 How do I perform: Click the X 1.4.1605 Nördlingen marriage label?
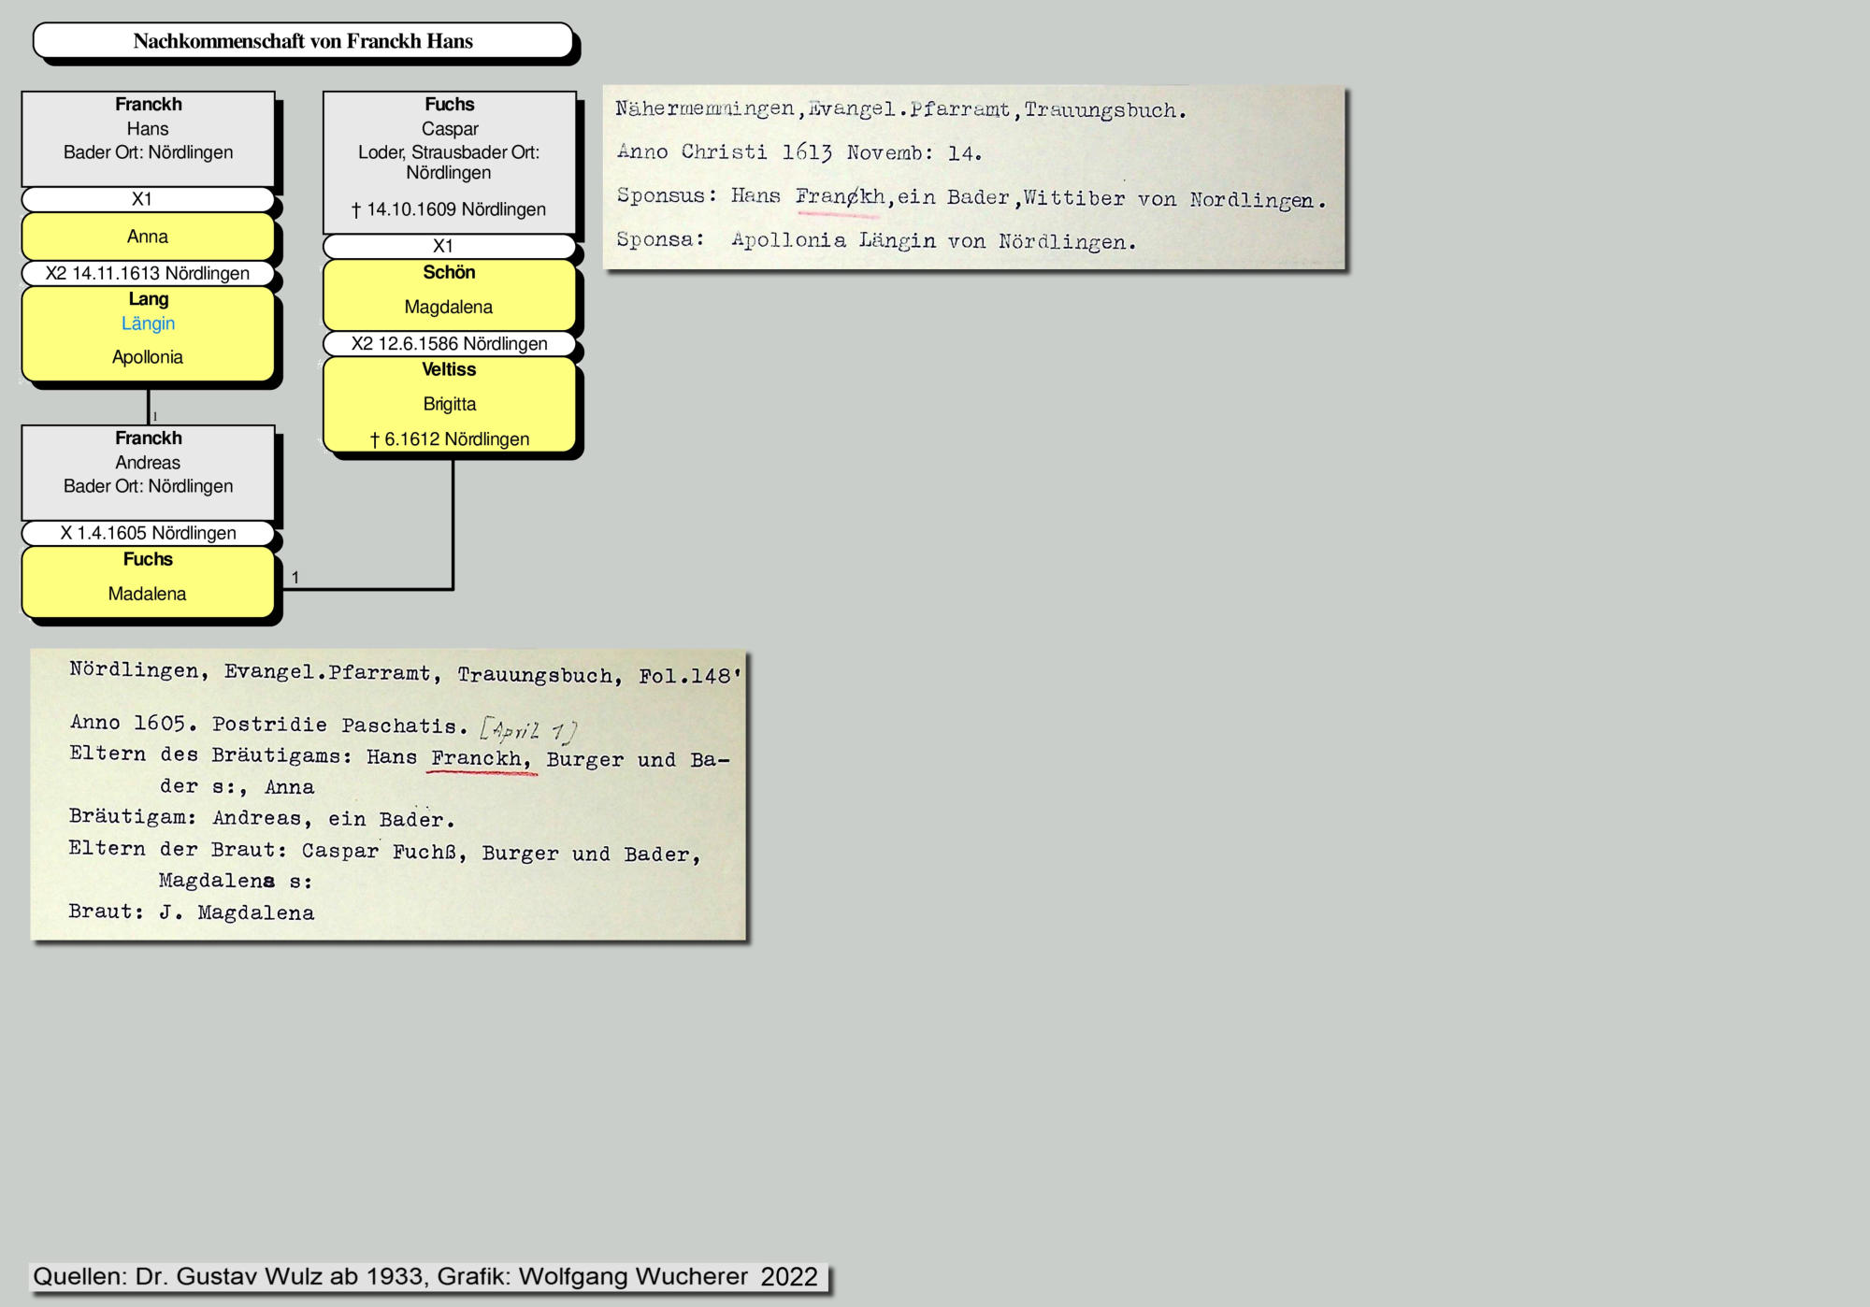tap(148, 533)
